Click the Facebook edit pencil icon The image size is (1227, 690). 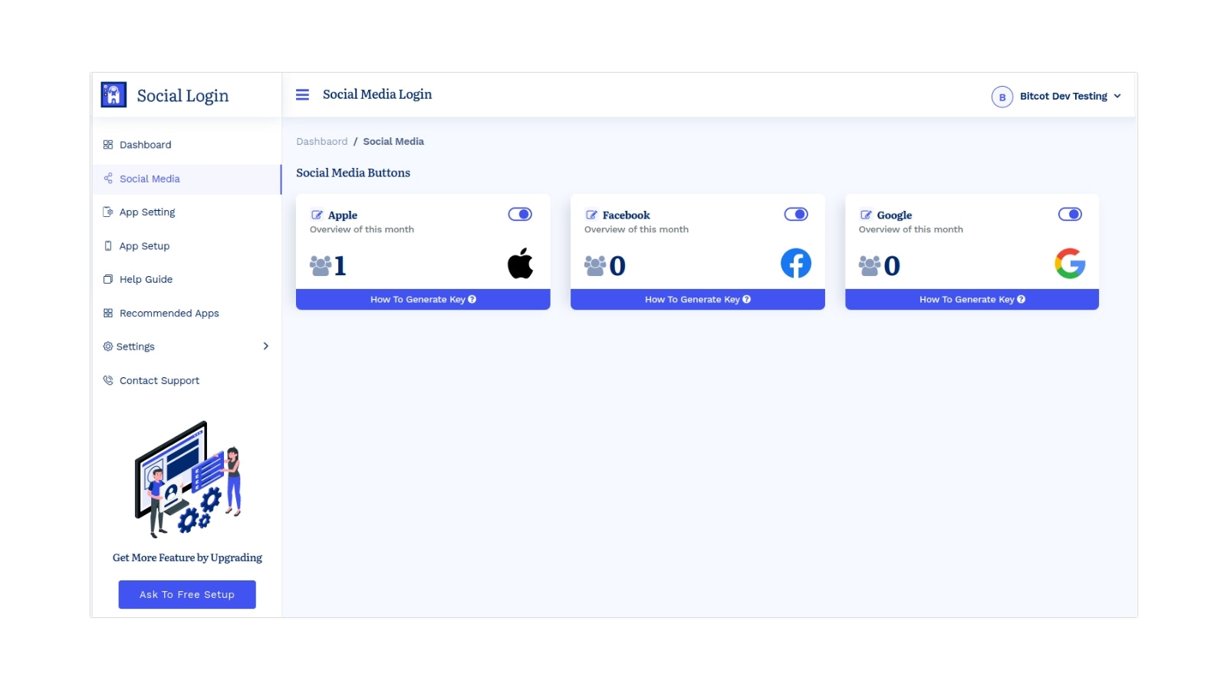591,215
